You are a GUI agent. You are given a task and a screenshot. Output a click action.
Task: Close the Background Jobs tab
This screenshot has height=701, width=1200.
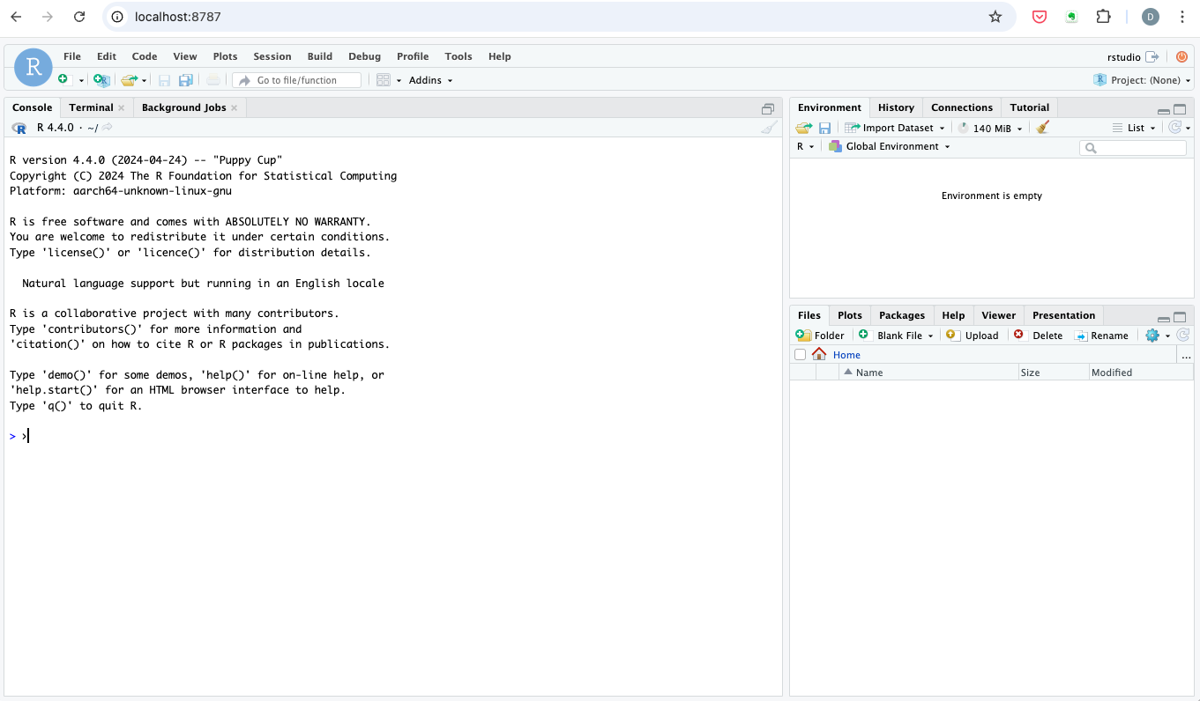[x=235, y=108]
